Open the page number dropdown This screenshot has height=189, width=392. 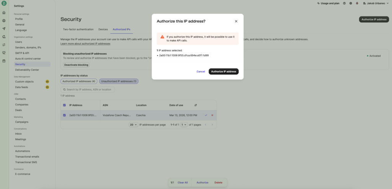tap(184, 125)
